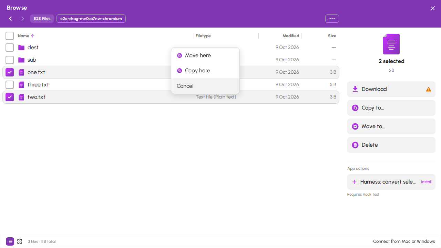Sort by the Filetype column header

(203, 36)
